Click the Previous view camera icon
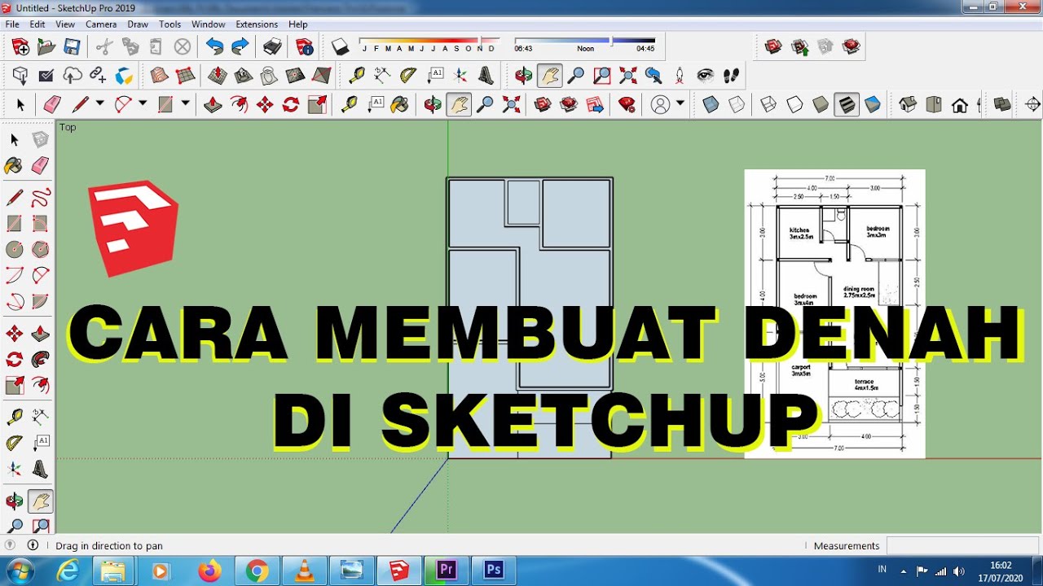This screenshot has width=1043, height=586. click(x=654, y=76)
